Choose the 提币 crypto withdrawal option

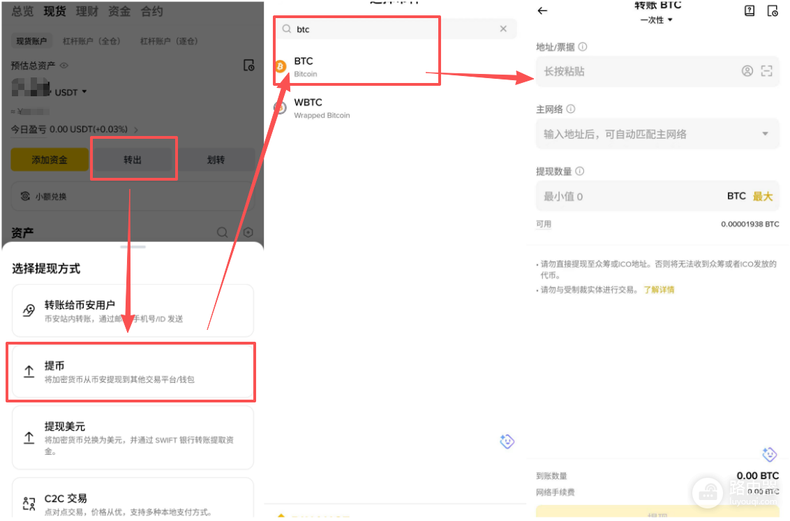133,372
